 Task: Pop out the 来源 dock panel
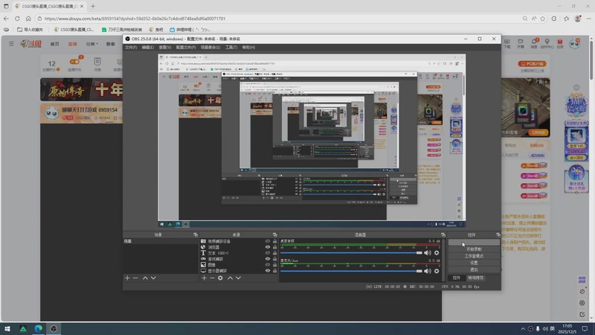coord(274,234)
